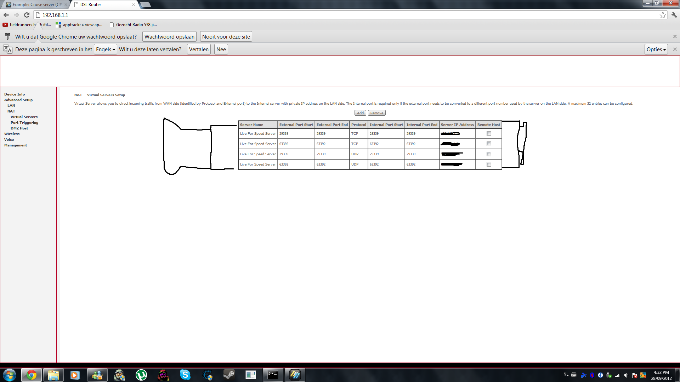Click the browser reload icon
This screenshot has height=382, width=680.
coord(27,15)
